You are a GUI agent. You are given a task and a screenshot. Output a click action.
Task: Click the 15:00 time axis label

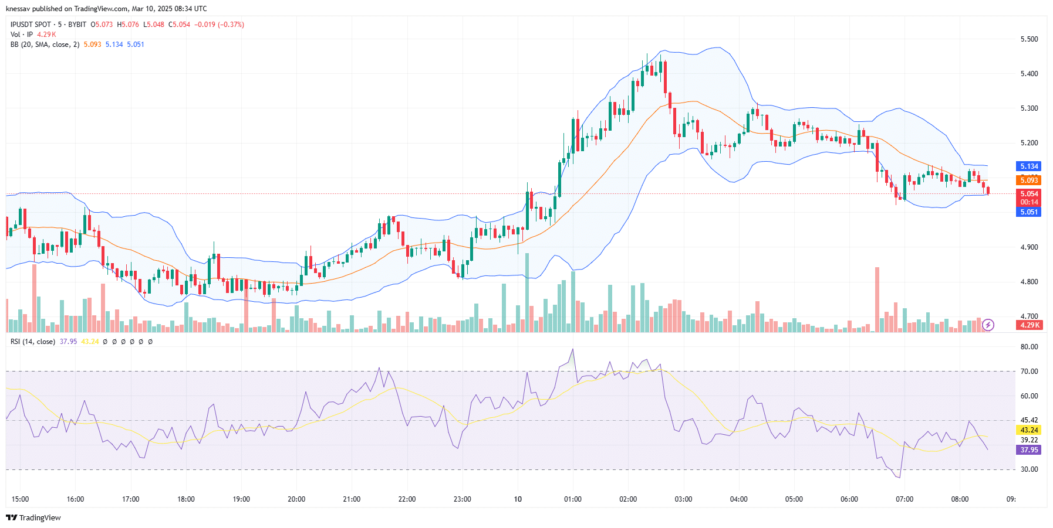(x=20, y=499)
